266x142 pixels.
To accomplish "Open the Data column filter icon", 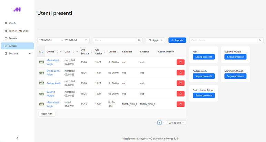I will point(77,52).
